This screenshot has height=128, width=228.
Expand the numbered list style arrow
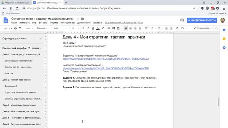coord(155,28)
